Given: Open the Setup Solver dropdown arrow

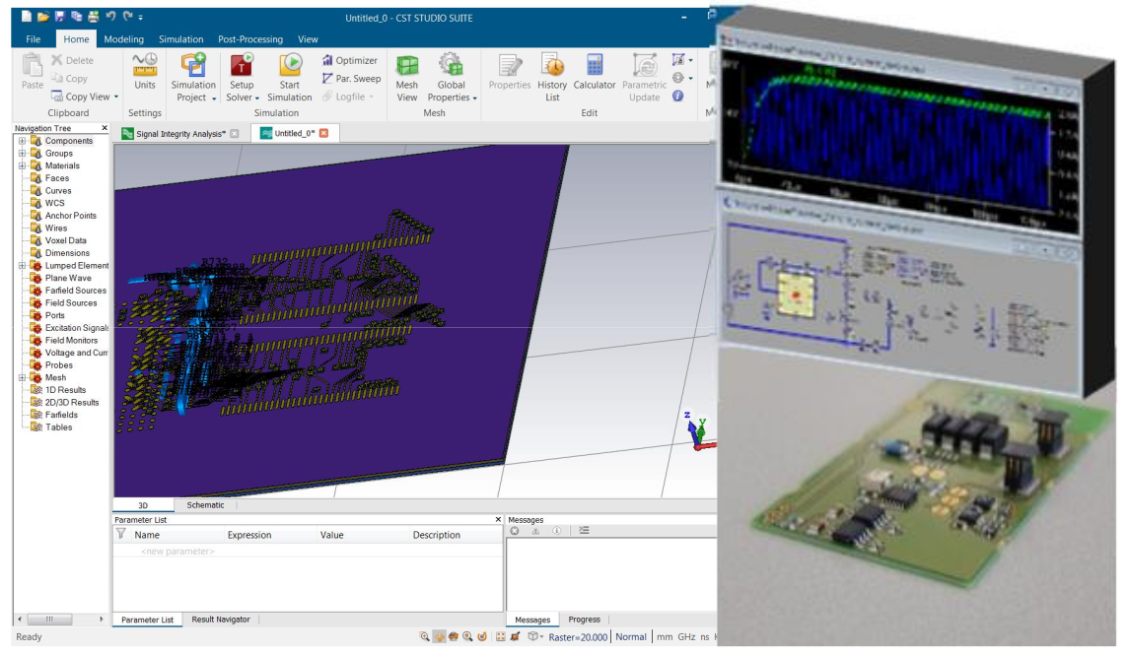Looking at the screenshot, I should click(x=257, y=98).
